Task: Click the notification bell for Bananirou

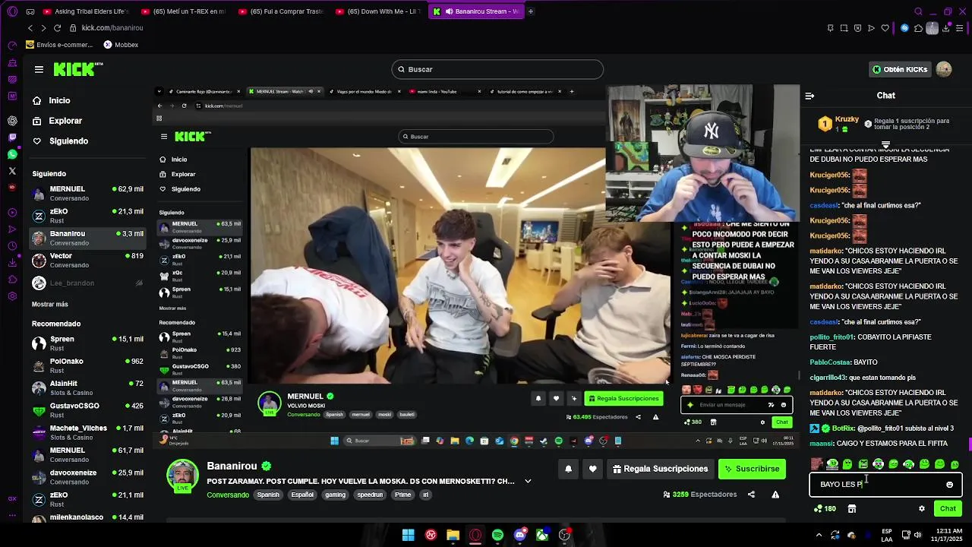Action: (x=568, y=469)
